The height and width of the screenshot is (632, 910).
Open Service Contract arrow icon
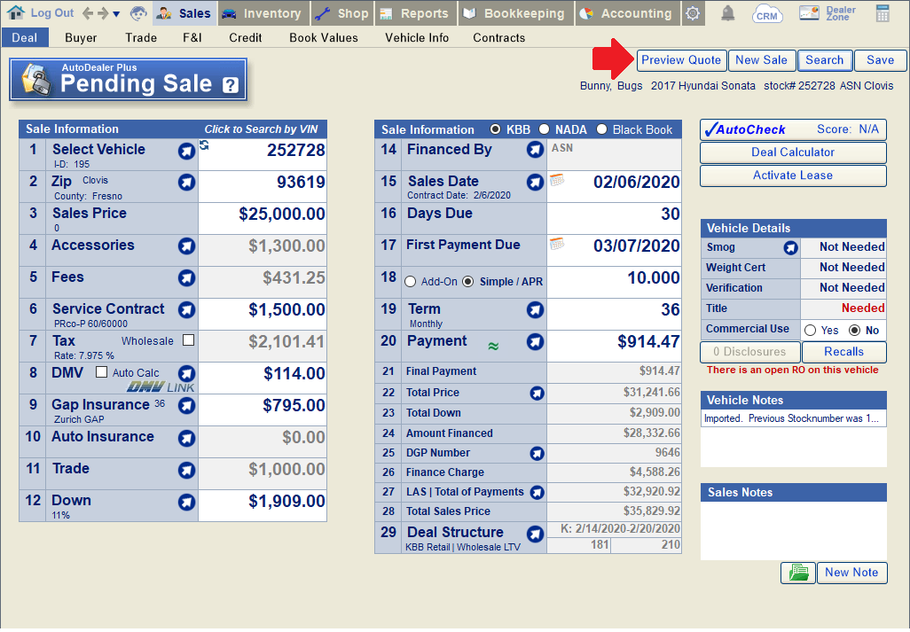pyautogui.click(x=186, y=310)
